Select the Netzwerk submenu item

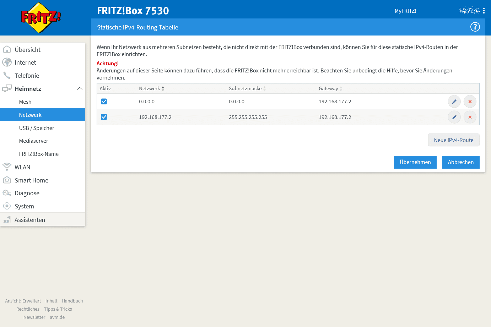click(43, 115)
